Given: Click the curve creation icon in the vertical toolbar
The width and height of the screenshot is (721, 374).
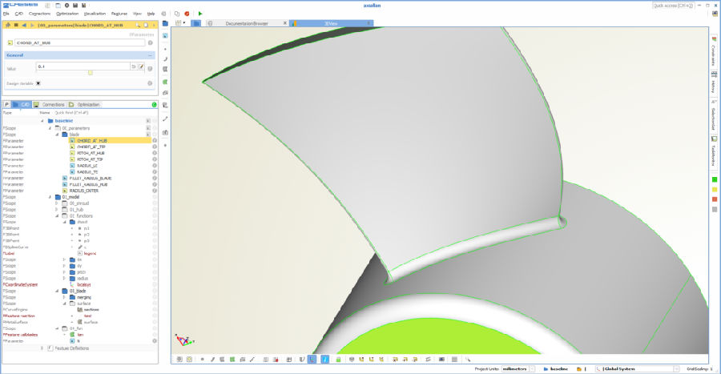Looking at the screenshot, I should [165, 58].
